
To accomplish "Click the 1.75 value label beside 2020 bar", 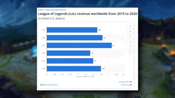I will click(103, 69).
